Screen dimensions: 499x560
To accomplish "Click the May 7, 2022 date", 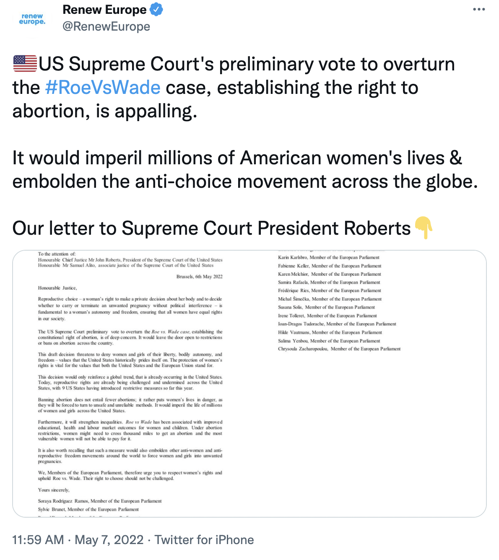I will (109, 540).
